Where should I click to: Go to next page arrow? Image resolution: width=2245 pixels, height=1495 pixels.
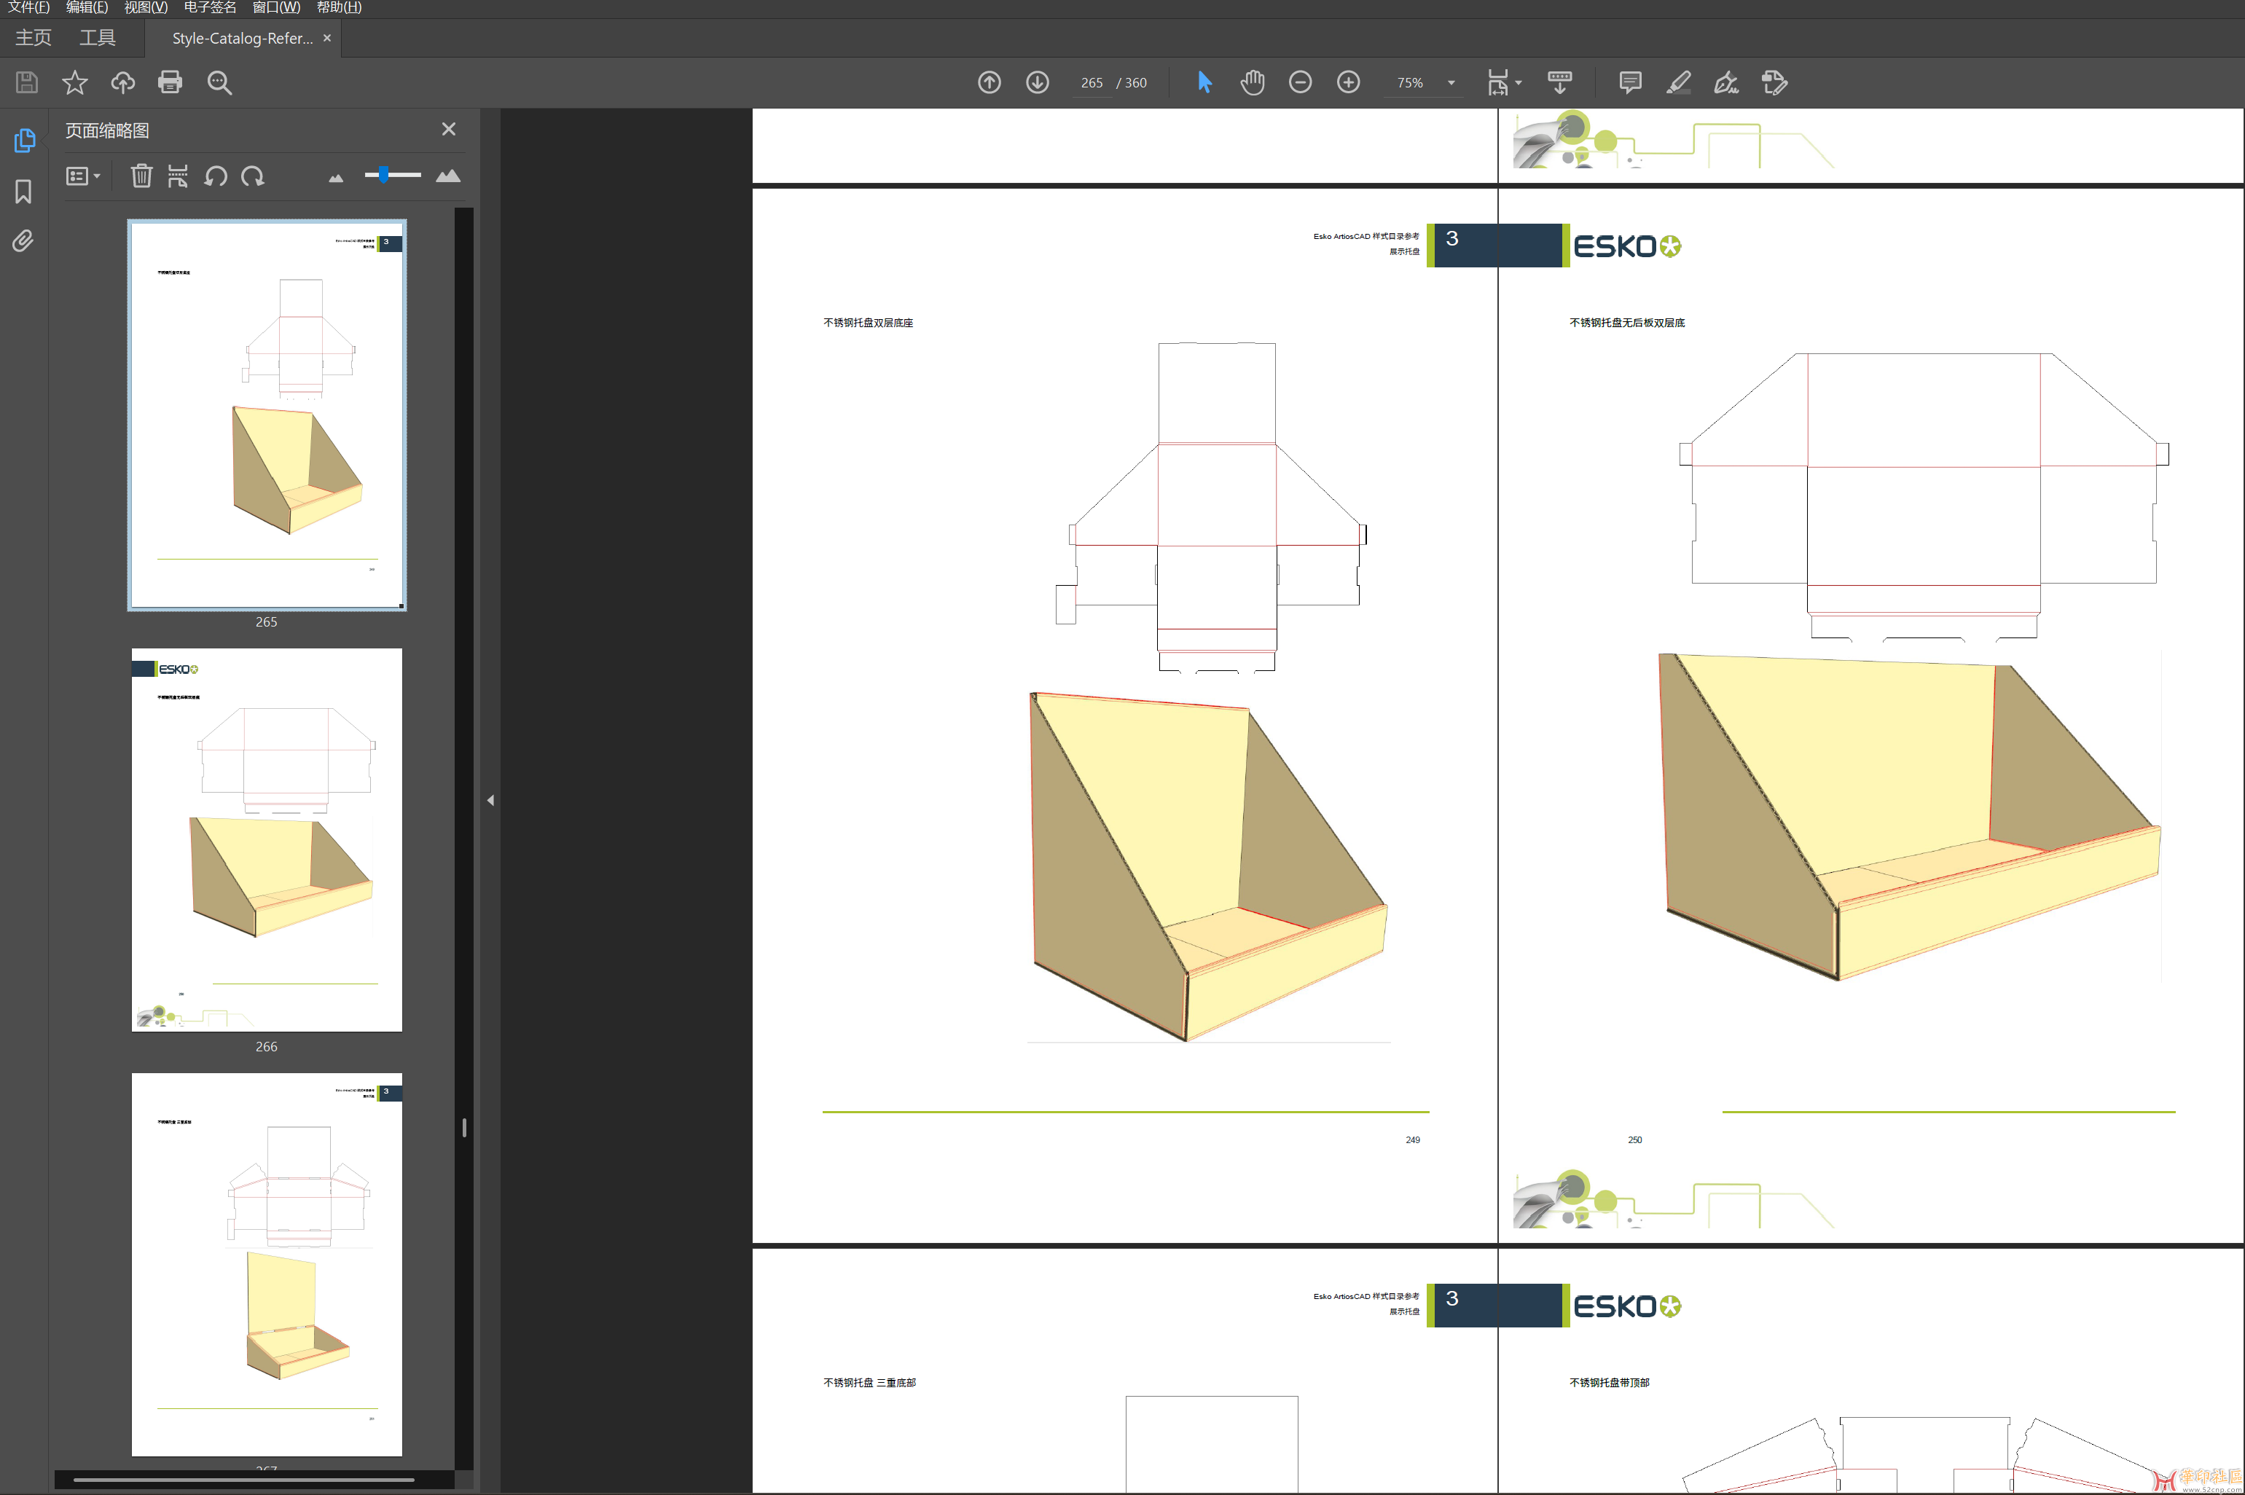(1037, 83)
